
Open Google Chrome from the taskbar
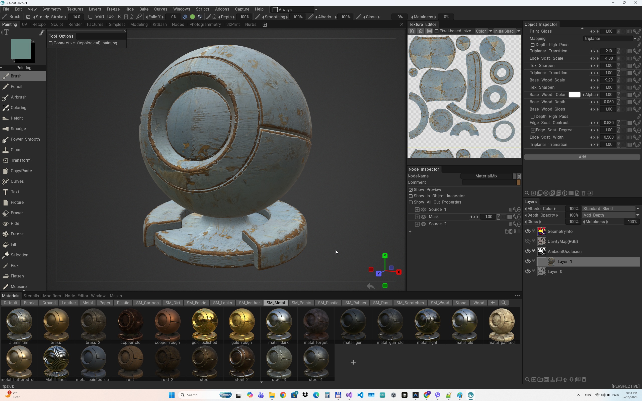coord(283,395)
